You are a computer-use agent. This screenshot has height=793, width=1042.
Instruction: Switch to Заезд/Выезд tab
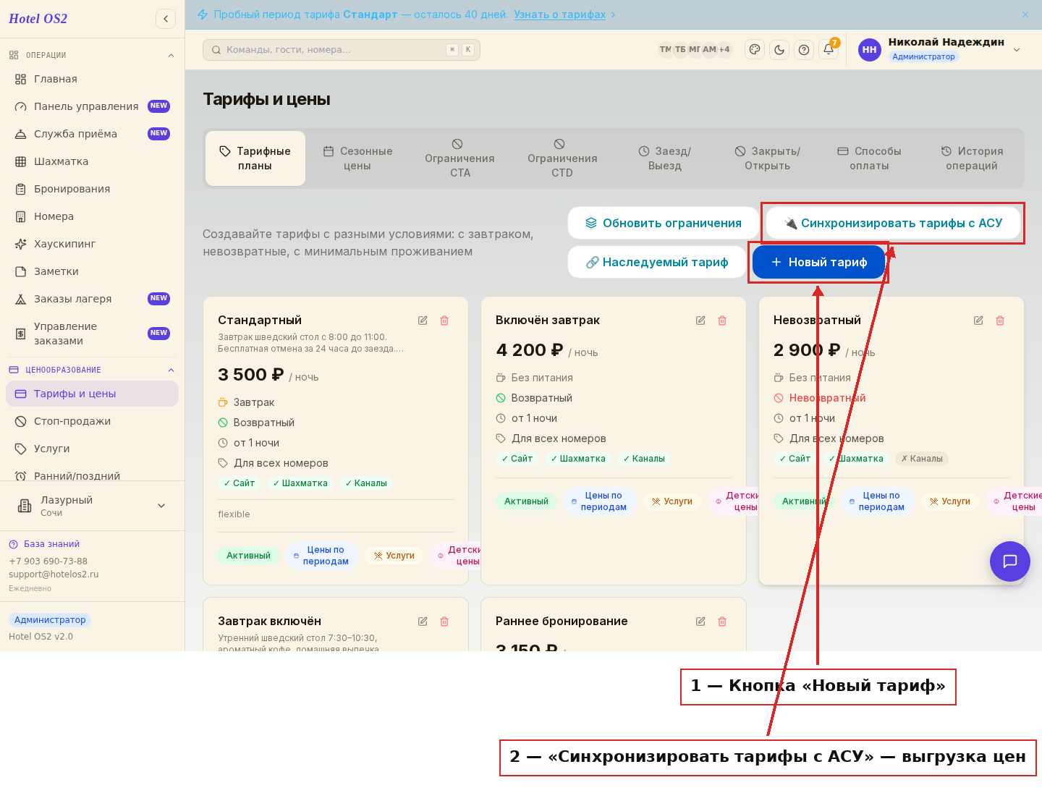(x=665, y=158)
